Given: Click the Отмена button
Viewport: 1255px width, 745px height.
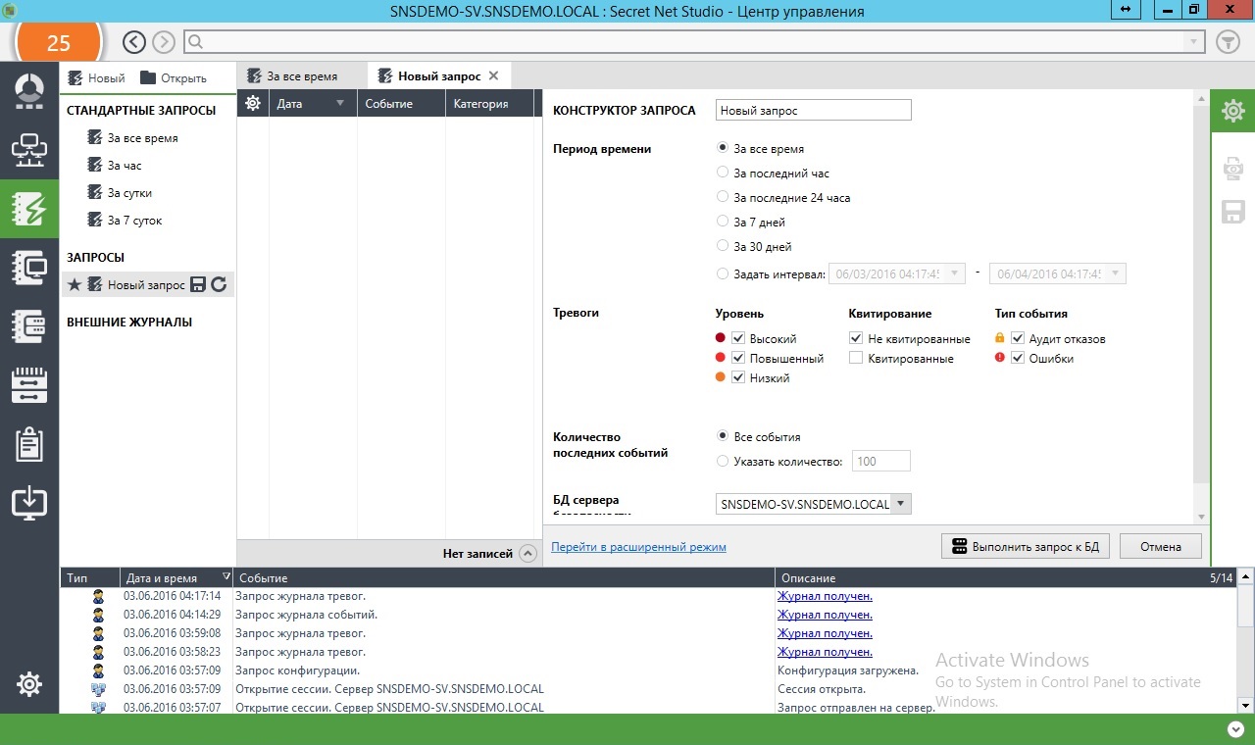Looking at the screenshot, I should click(1159, 546).
